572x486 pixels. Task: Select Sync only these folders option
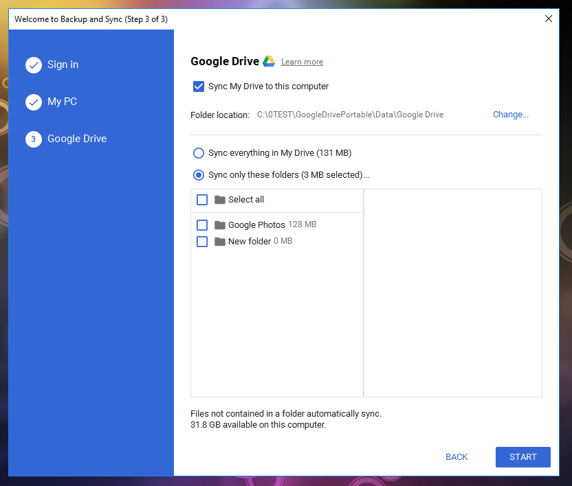199,175
